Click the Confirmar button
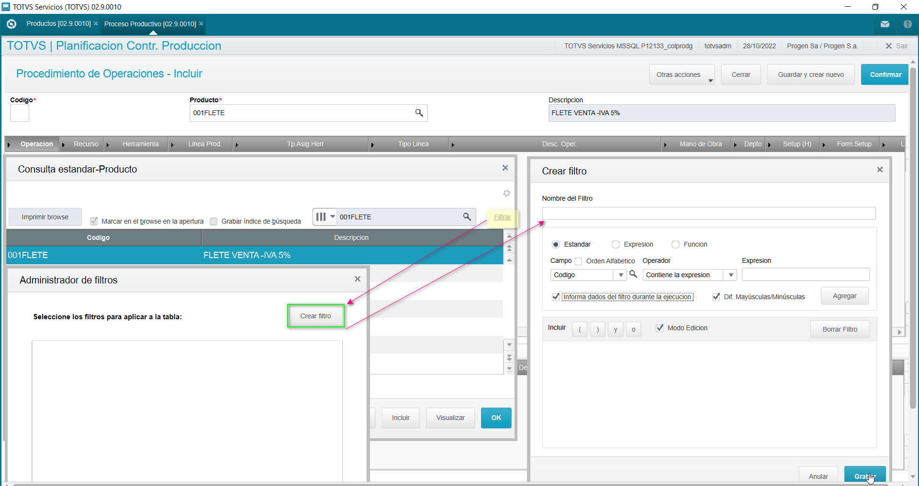The height and width of the screenshot is (486, 919). [885, 75]
